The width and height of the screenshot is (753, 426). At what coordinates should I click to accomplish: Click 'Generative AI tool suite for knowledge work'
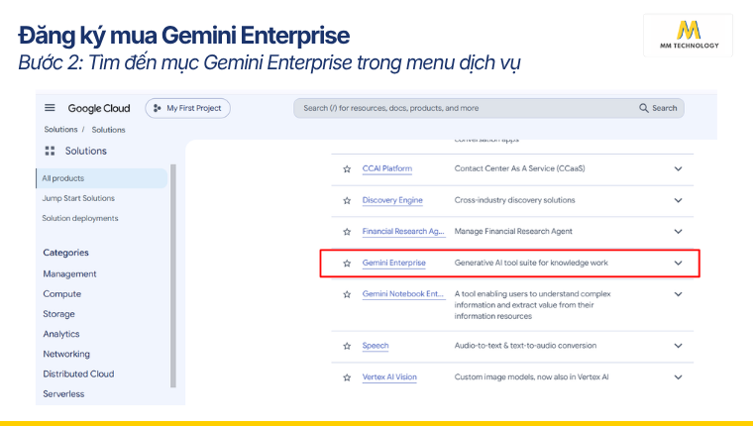click(x=531, y=263)
